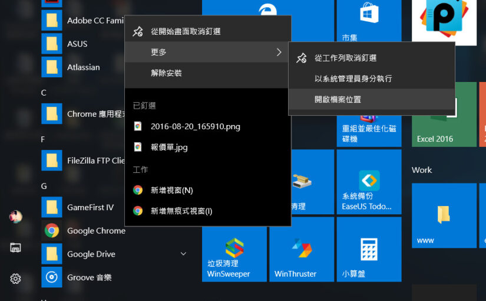Open pinned file 報價單.jpg
The image size is (486, 301).
(x=208, y=147)
